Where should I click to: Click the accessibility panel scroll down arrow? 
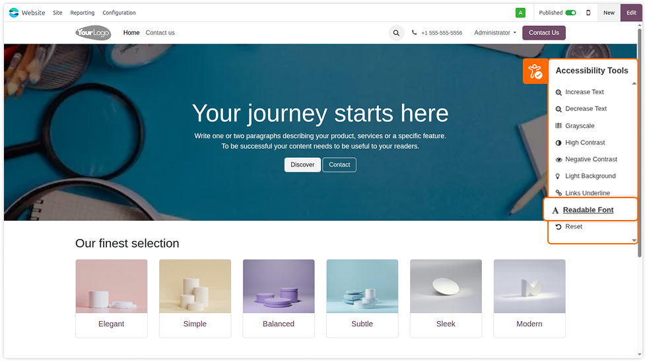pos(634,240)
